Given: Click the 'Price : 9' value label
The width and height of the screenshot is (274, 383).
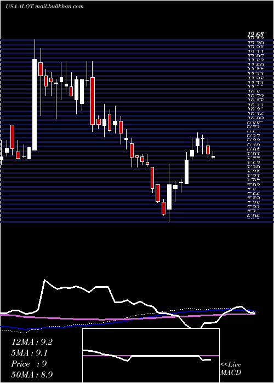Looking at the screenshot, I should 29,364.
